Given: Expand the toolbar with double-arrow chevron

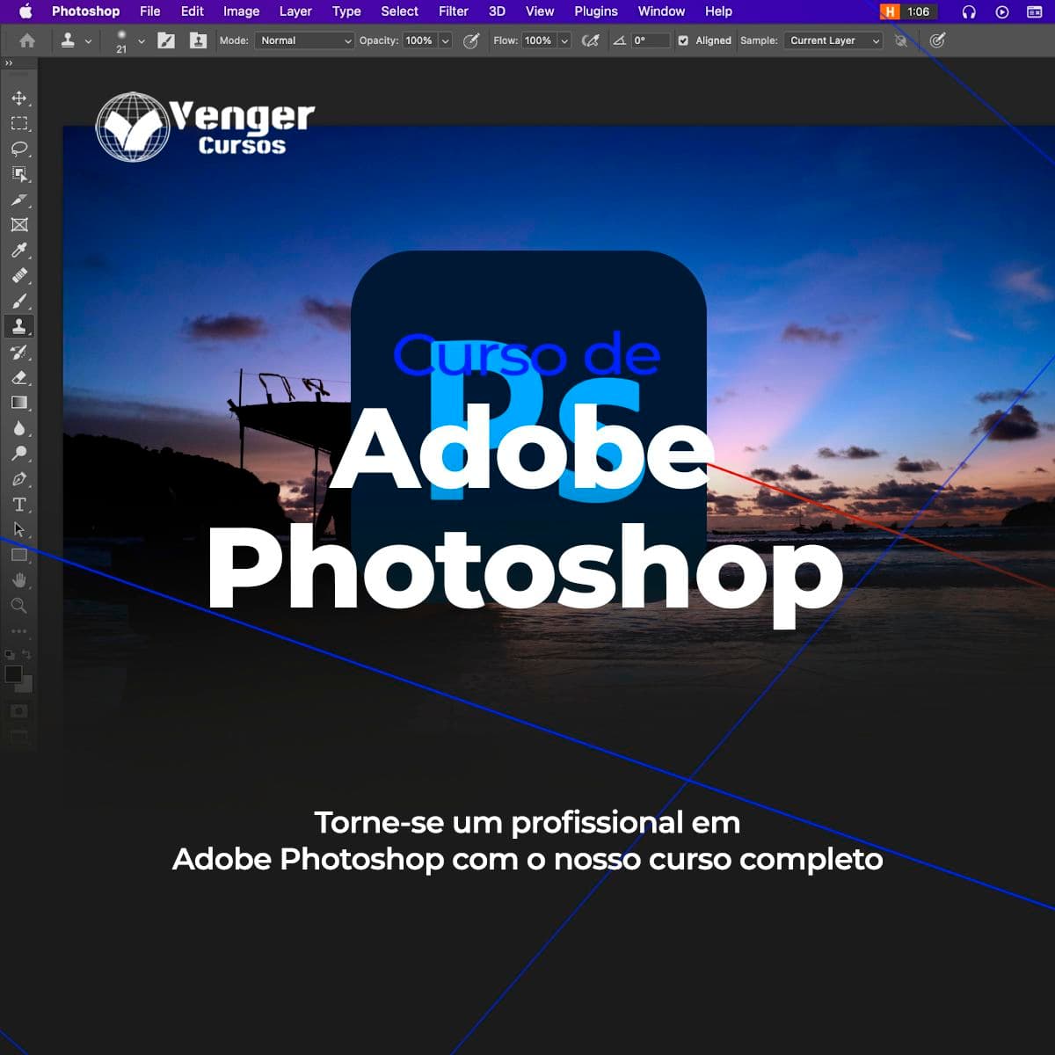Looking at the screenshot, I should [x=9, y=62].
